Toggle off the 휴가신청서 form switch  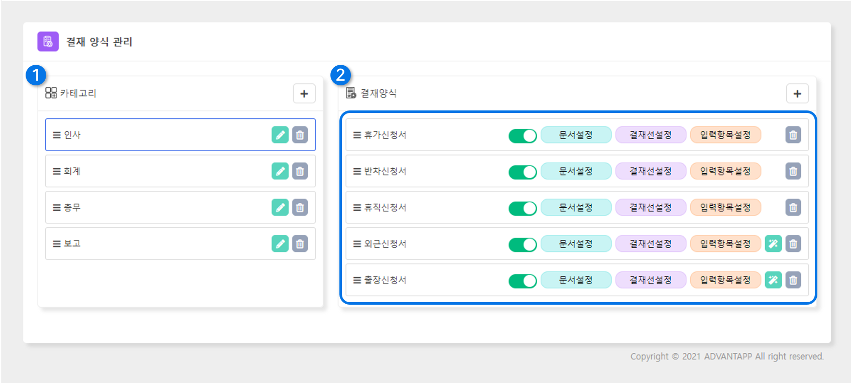tap(522, 136)
